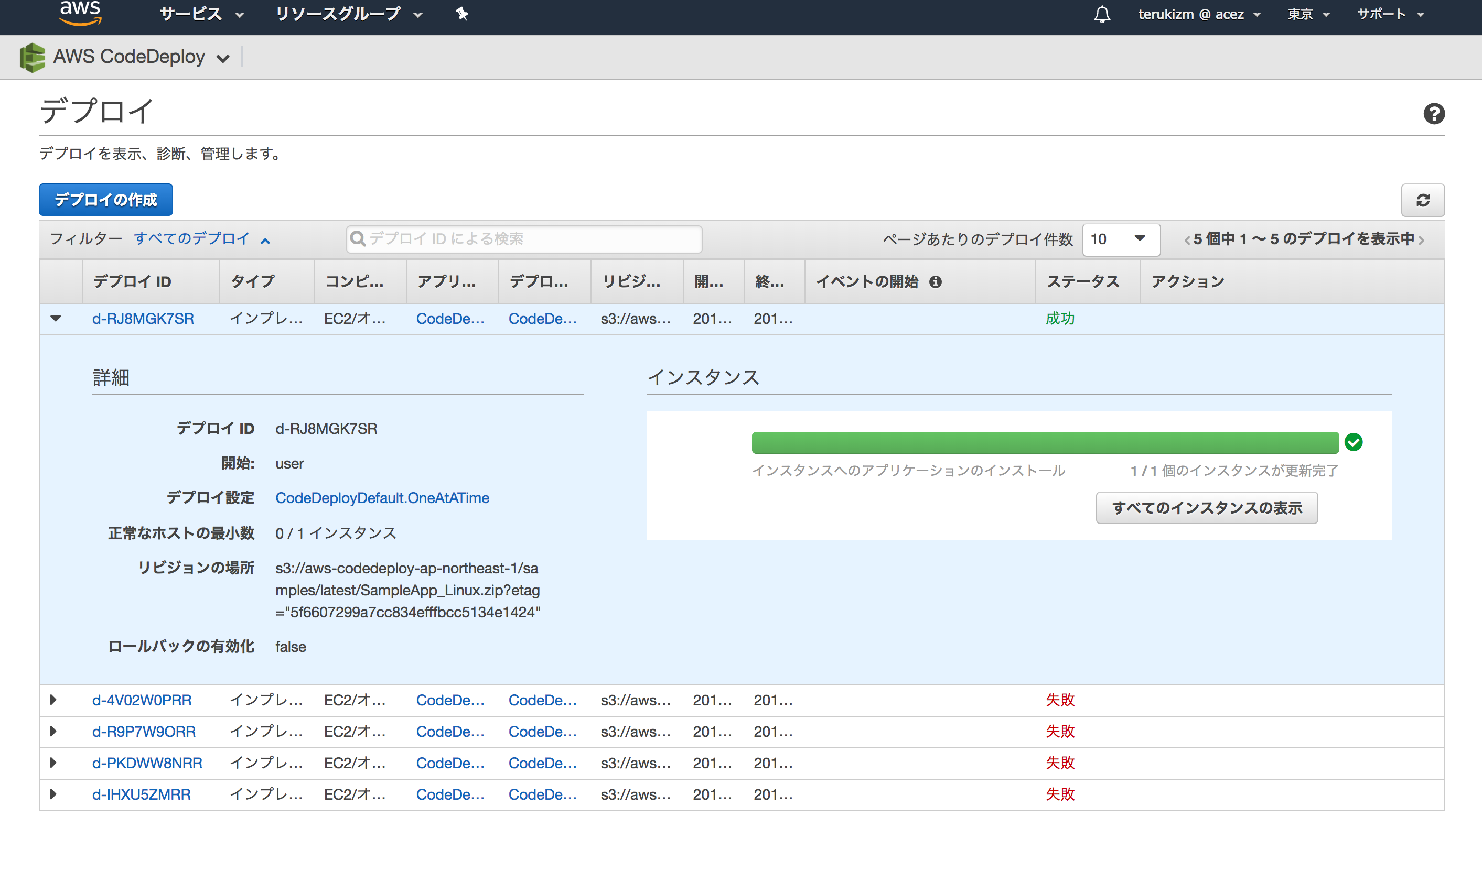Image resolution: width=1482 pixels, height=893 pixels.
Task: Click the AWS CodeDeploy service icon
Action: 33,56
